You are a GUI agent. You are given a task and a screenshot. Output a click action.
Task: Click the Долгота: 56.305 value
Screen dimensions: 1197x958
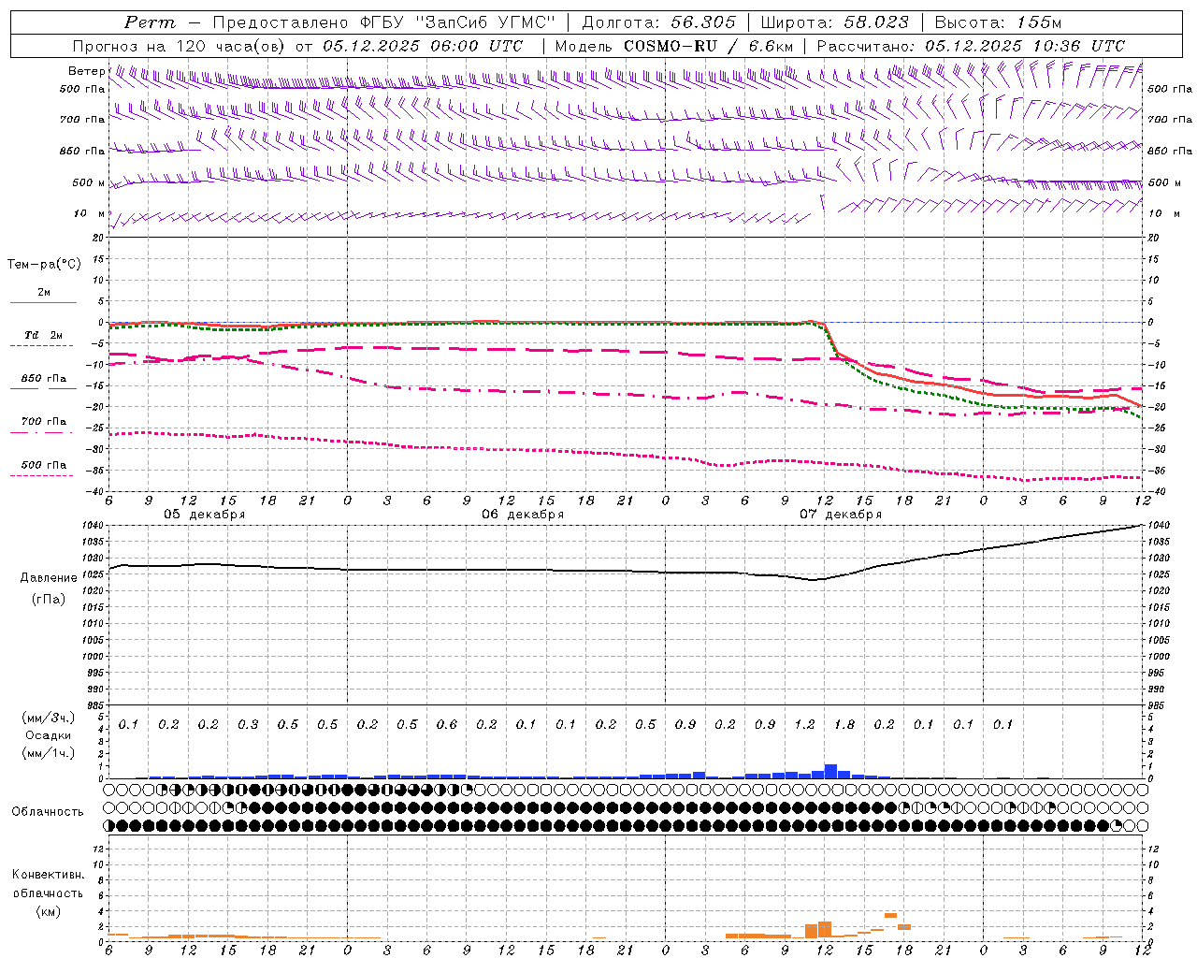(x=659, y=22)
